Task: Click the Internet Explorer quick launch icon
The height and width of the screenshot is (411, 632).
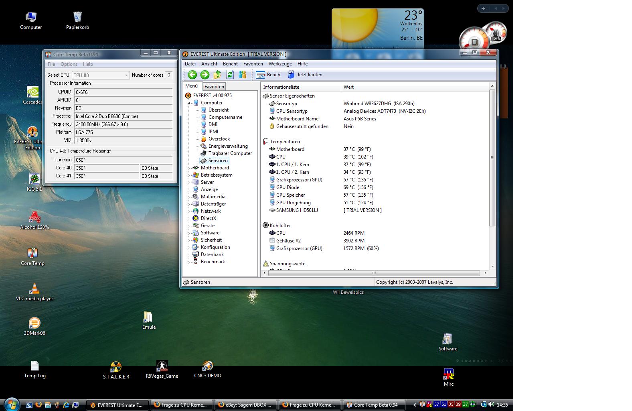Action: pos(66,405)
